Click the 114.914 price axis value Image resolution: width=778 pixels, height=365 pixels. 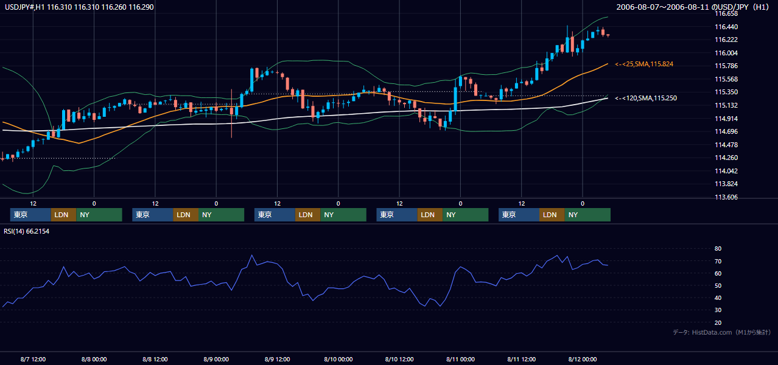tap(726, 119)
